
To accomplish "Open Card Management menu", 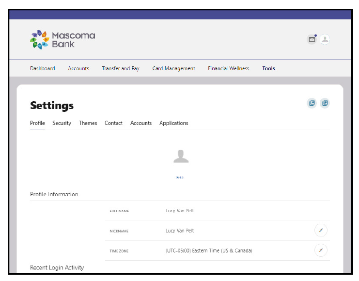I will coord(173,68).
